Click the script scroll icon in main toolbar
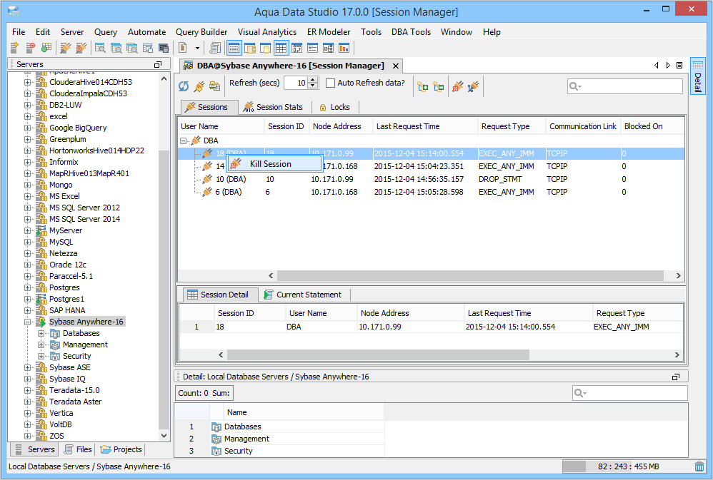Image resolution: width=713 pixels, height=480 pixels. (215, 48)
